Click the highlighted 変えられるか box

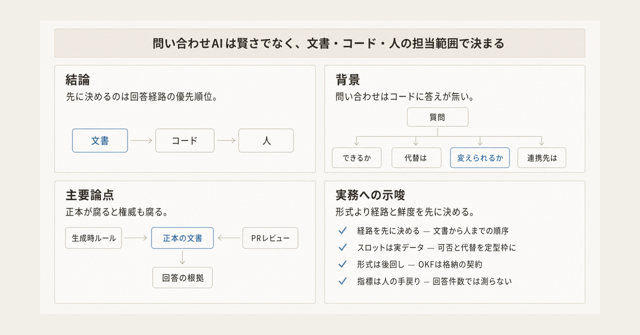point(479,157)
